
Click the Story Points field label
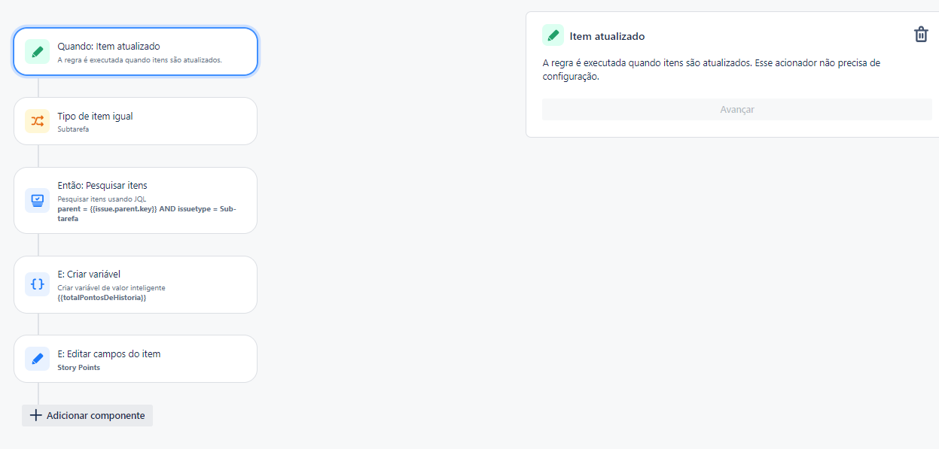click(x=78, y=368)
